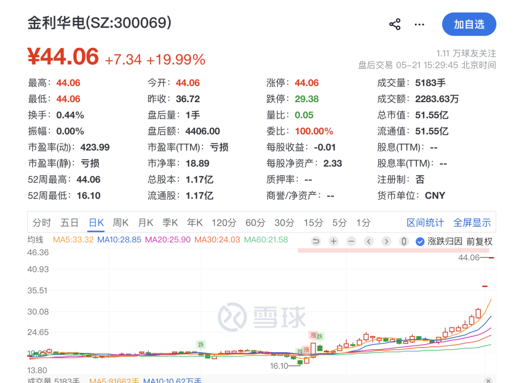The image size is (514, 383).
Task: Click the MA10:28.85 moving average label
Action: tap(119, 239)
